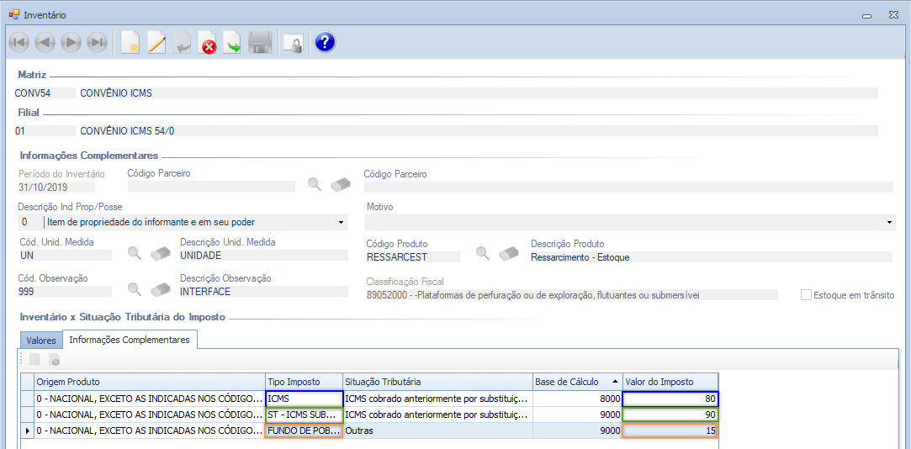Screen dimensions: 911x449
Task: Click eraser icon beside Cód. Unid. Medida
Action: click(x=160, y=254)
